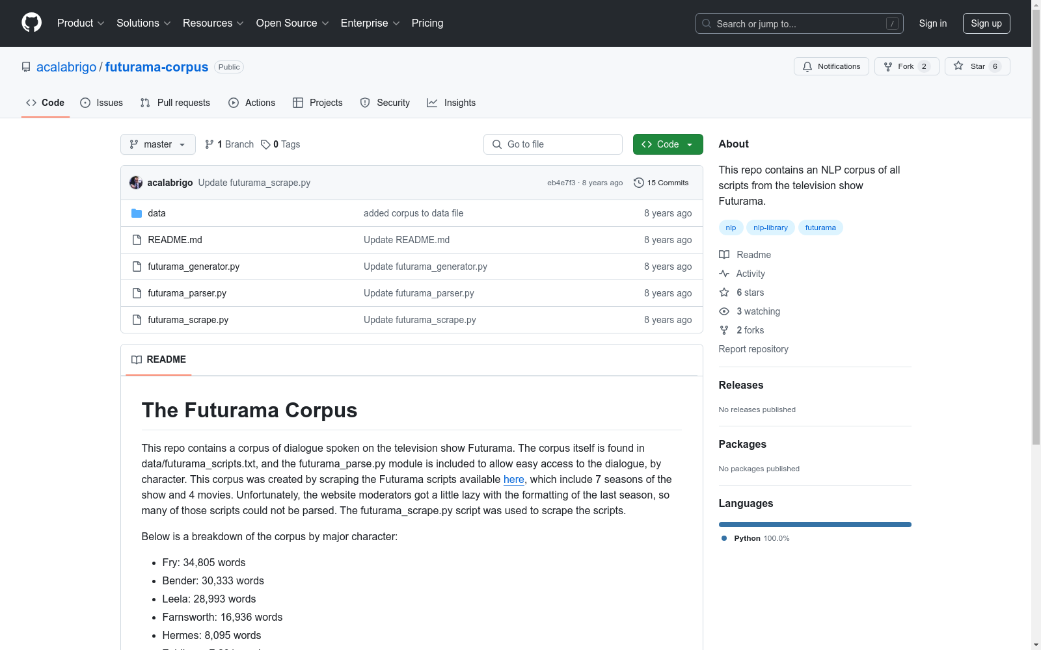Click the Search or jump to field
The height and width of the screenshot is (650, 1041).
(x=800, y=23)
